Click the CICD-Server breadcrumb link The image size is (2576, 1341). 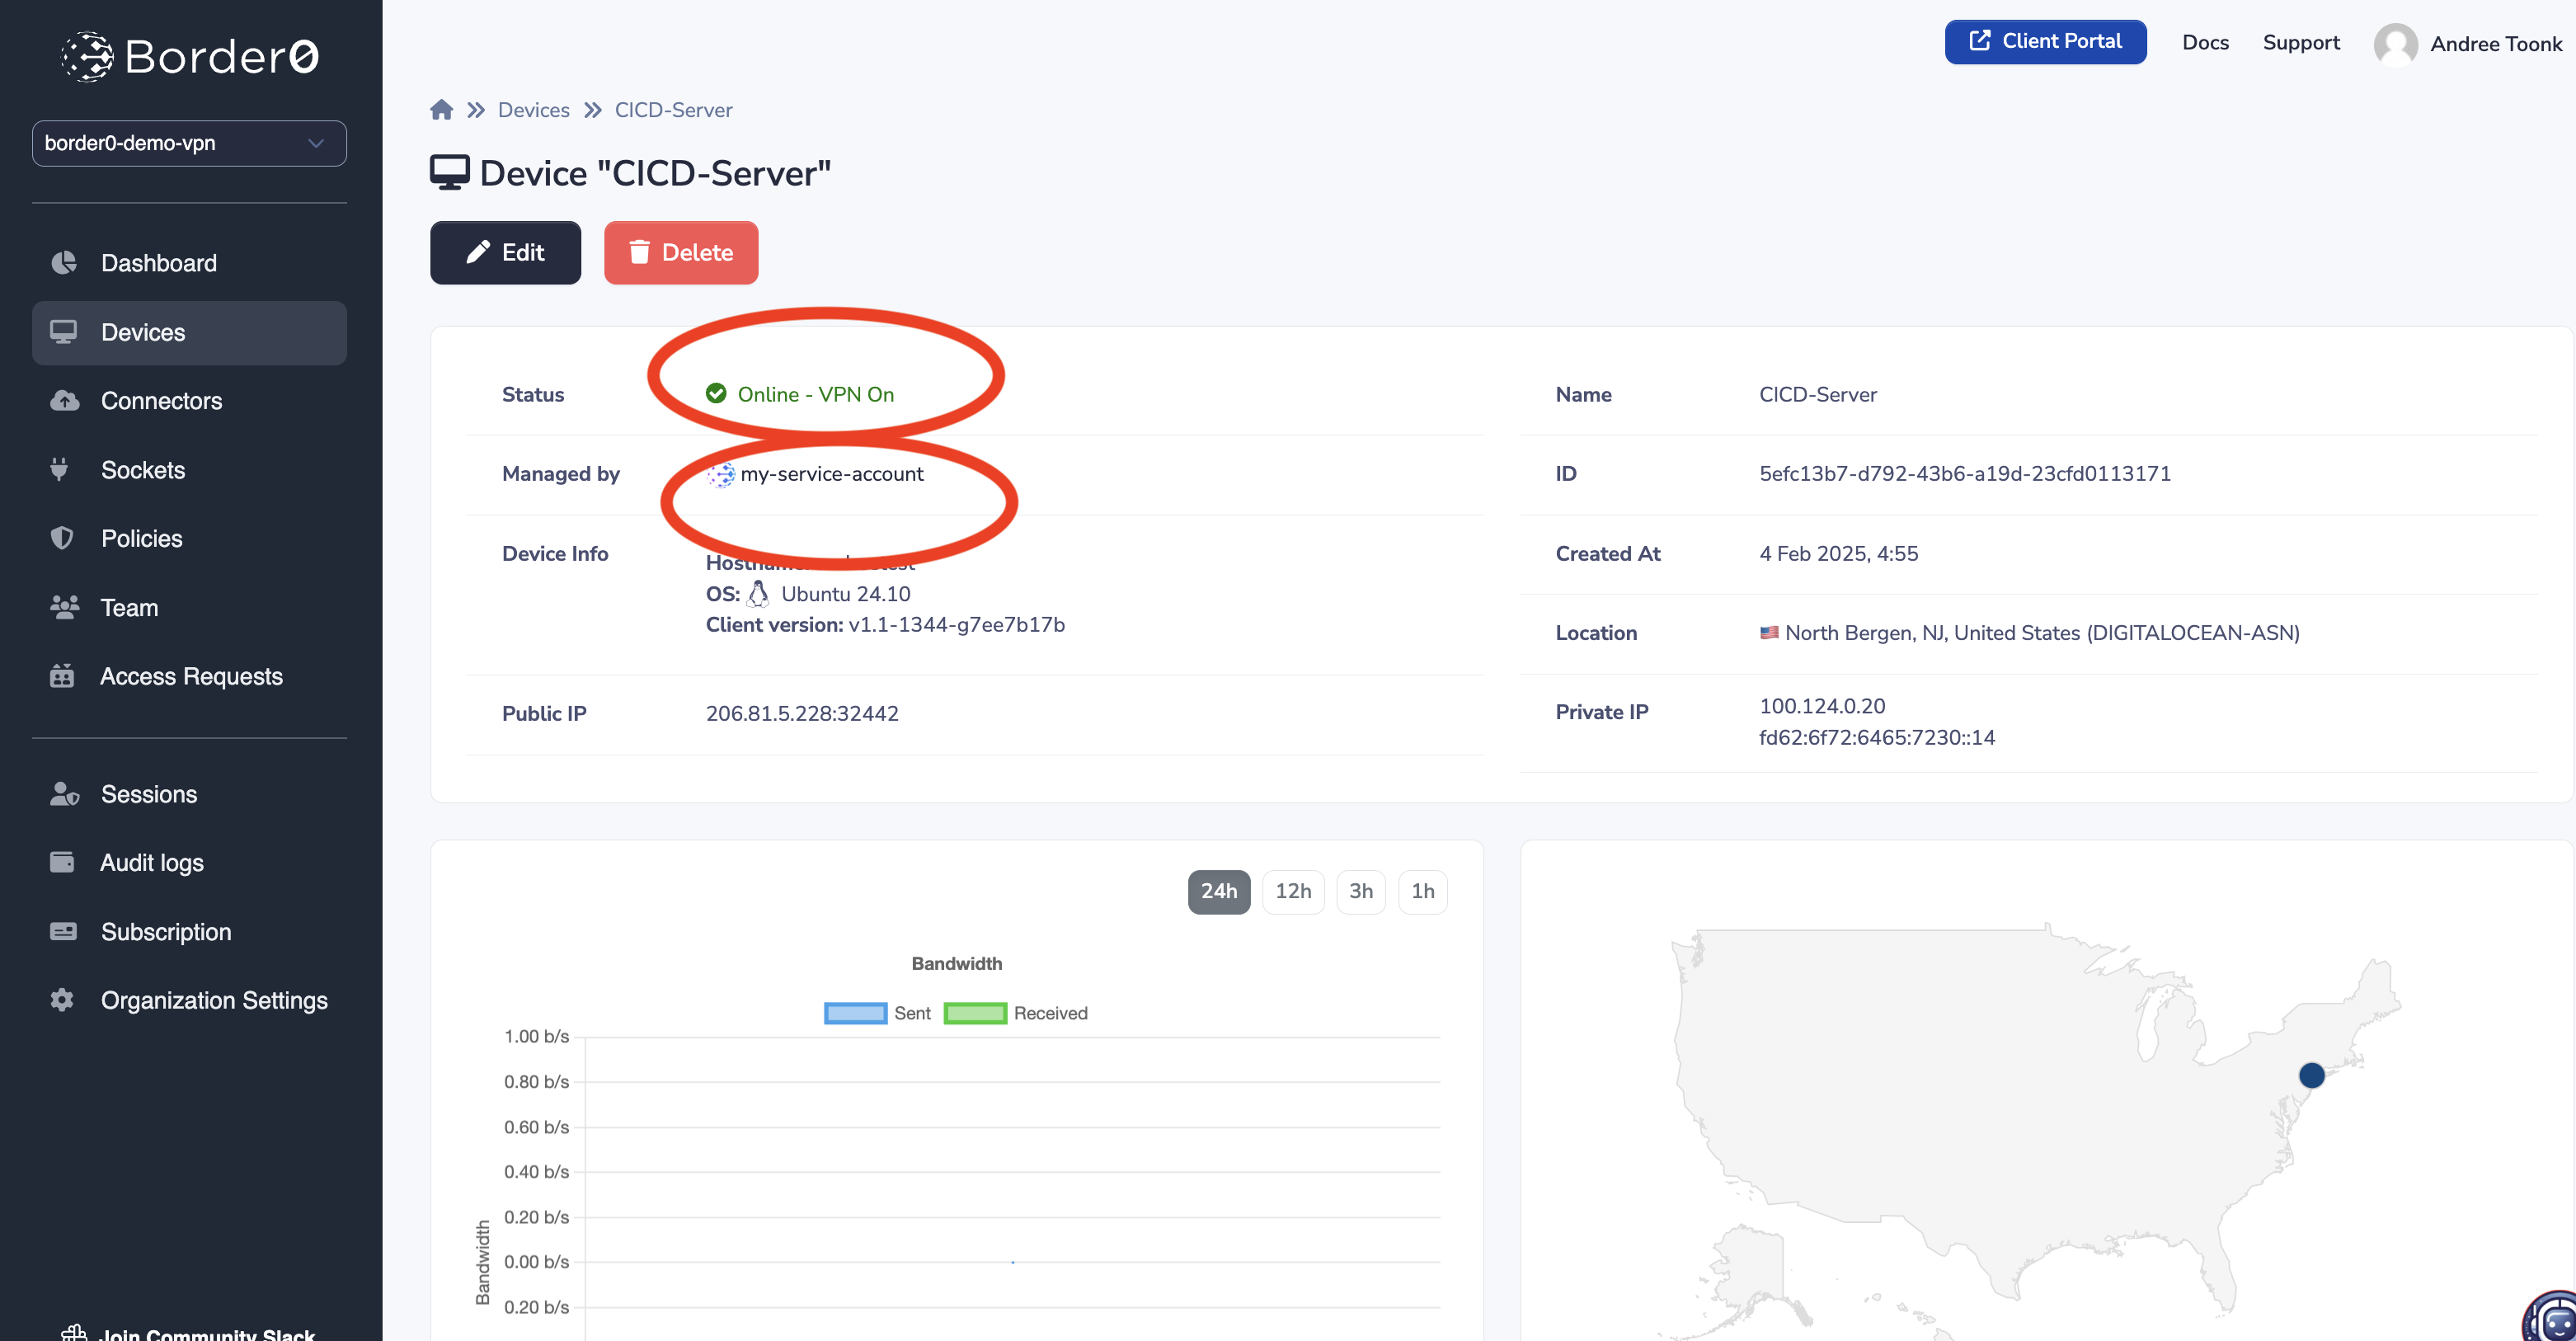pos(673,110)
